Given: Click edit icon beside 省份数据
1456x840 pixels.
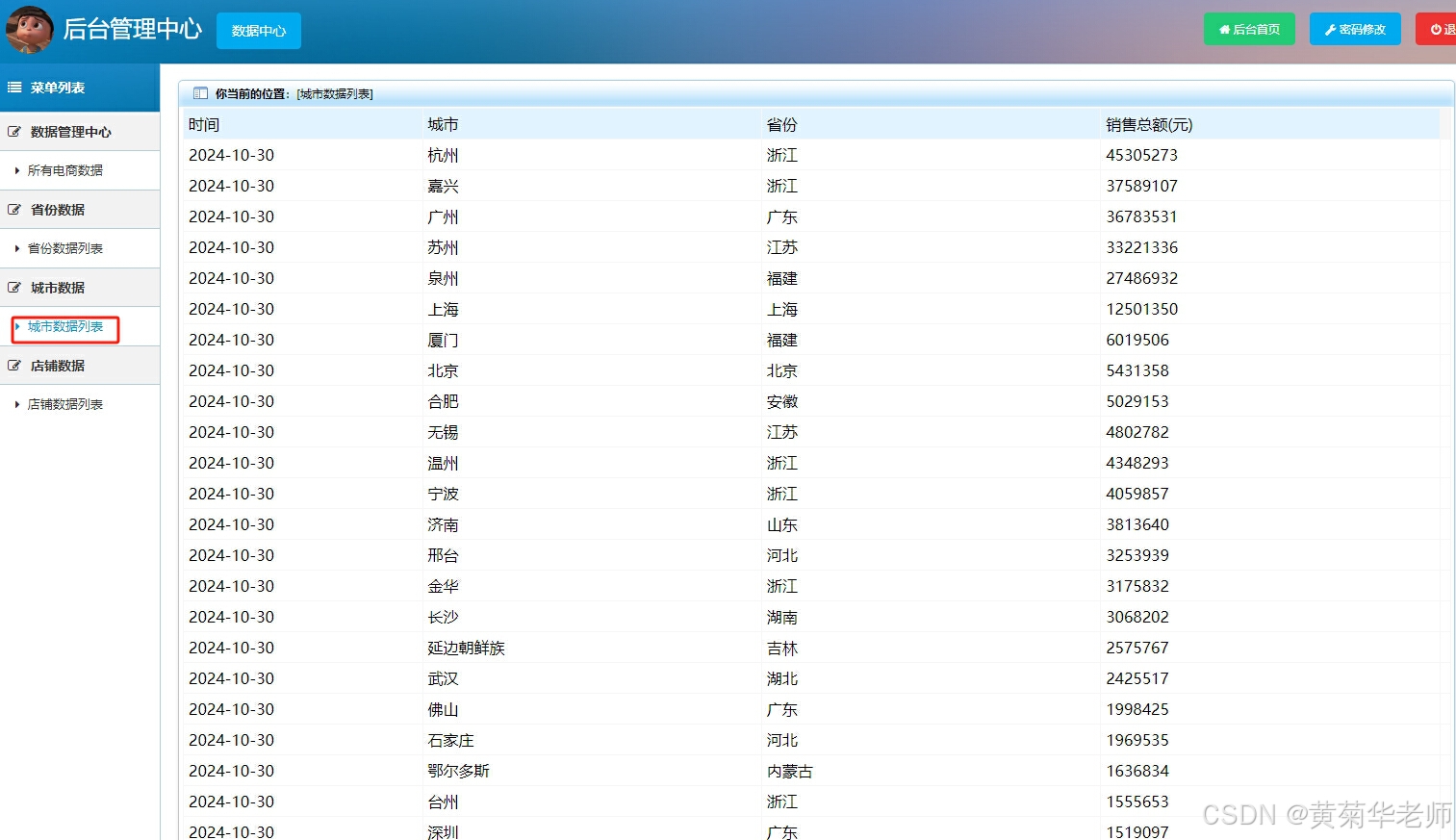Looking at the screenshot, I should click(x=14, y=210).
